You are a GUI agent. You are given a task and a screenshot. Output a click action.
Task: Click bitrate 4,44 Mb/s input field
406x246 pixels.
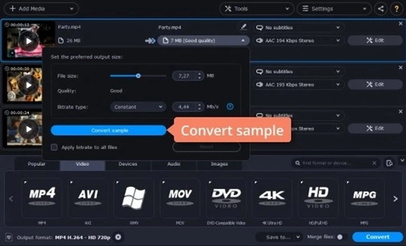coord(184,107)
